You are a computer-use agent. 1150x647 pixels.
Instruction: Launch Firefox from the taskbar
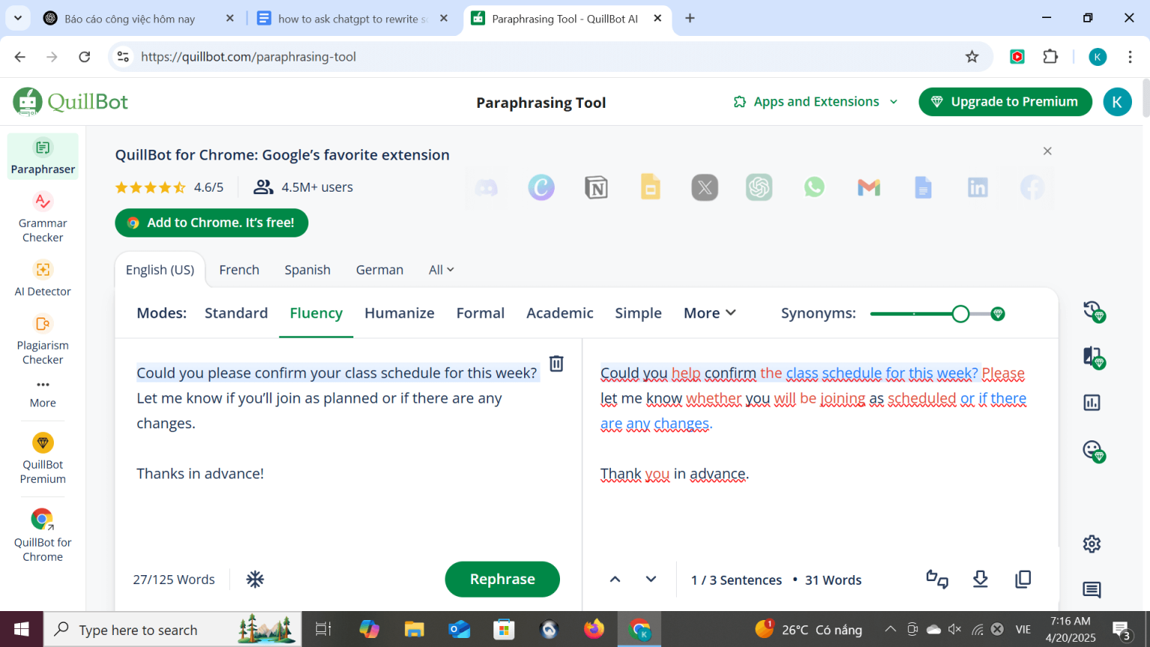coord(594,629)
